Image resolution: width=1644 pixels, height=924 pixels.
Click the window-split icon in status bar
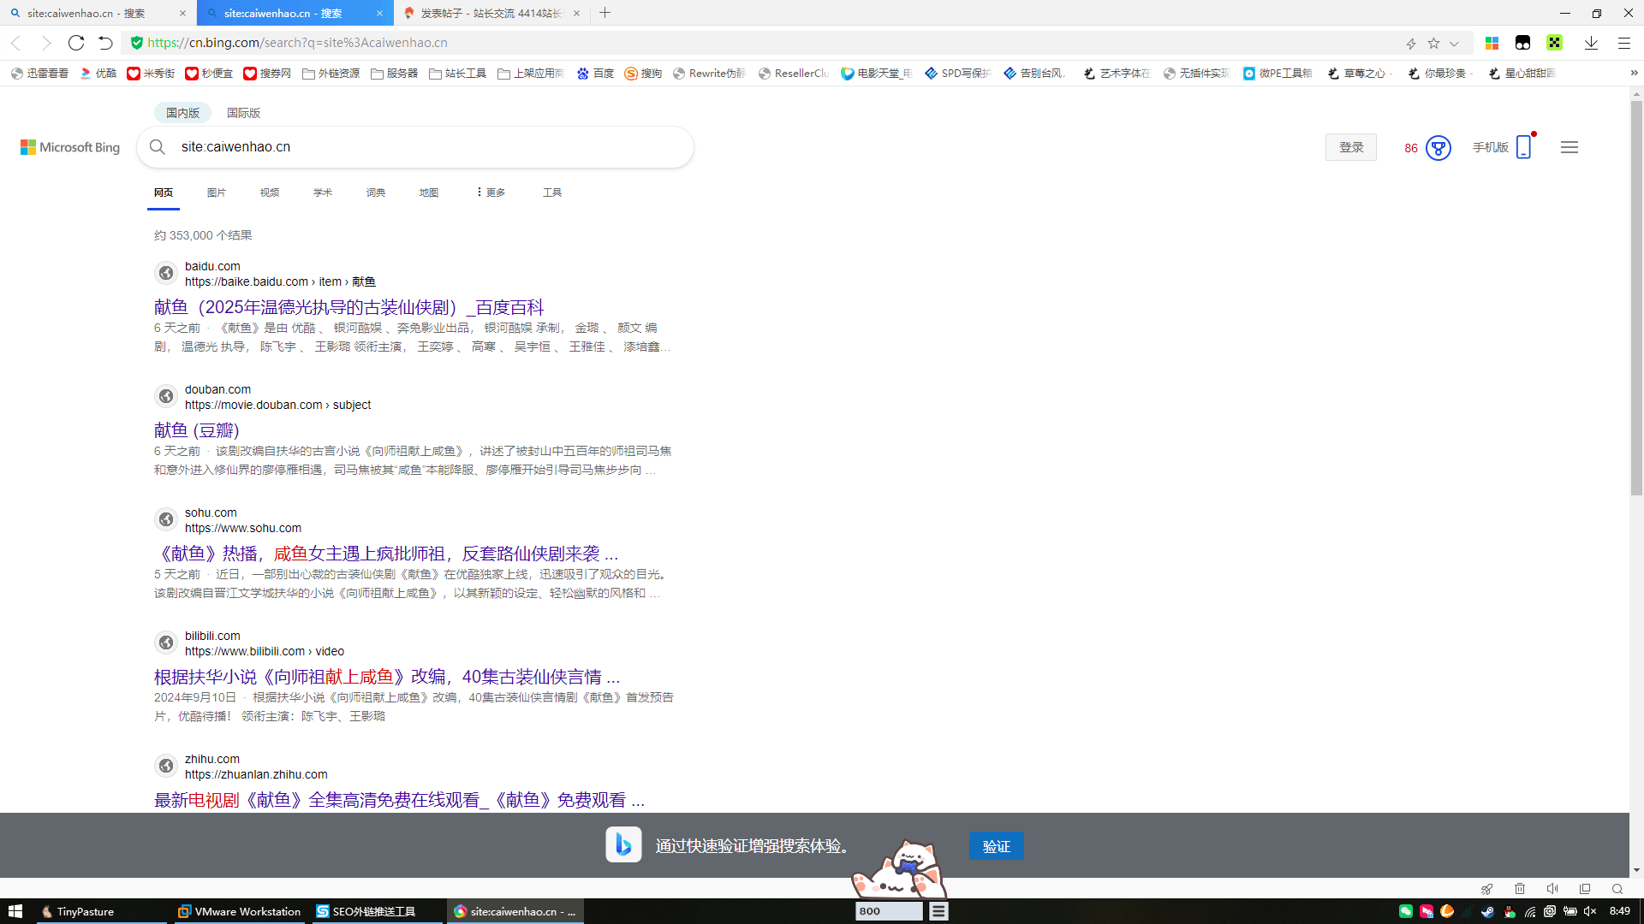1585,889
